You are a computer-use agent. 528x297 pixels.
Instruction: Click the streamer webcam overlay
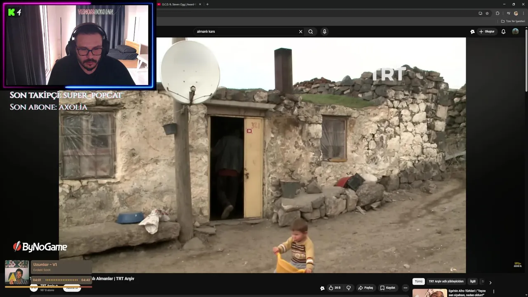[x=78, y=45]
